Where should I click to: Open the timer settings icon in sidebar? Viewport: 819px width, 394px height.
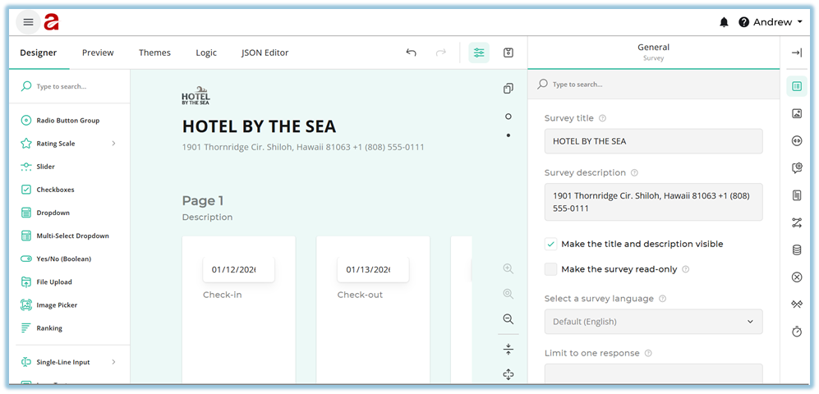[x=796, y=331]
